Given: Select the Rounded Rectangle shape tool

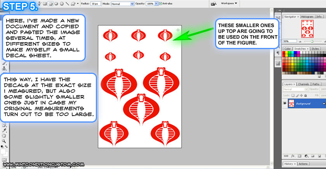Looking at the screenshot, I should point(50,3).
